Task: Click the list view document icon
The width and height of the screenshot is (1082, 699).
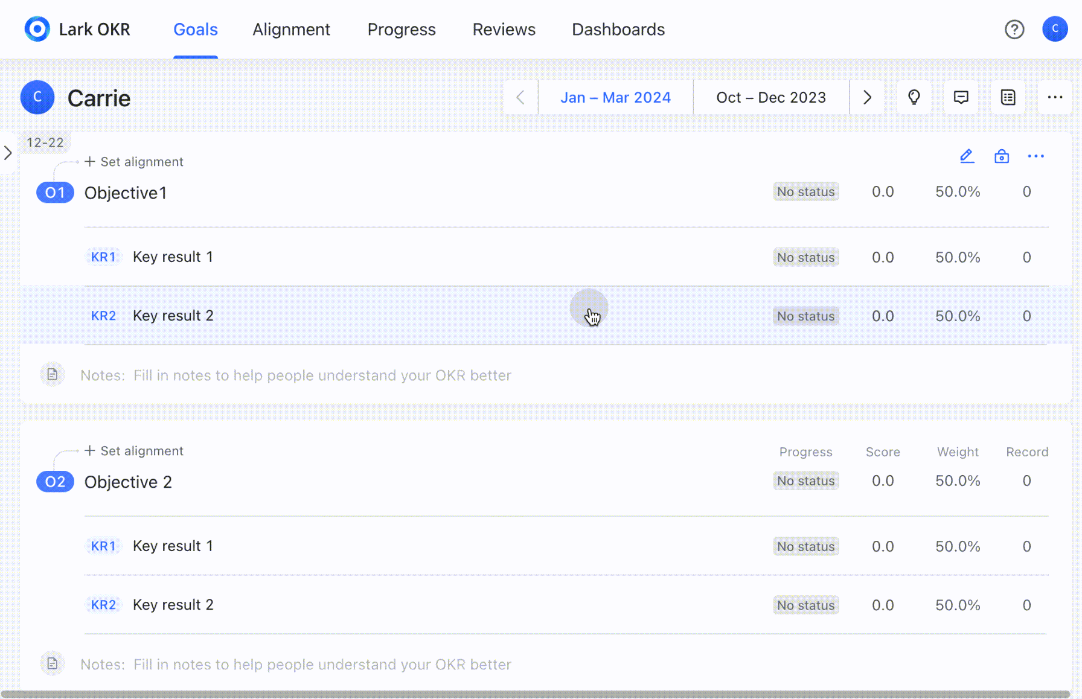Action: [1008, 97]
